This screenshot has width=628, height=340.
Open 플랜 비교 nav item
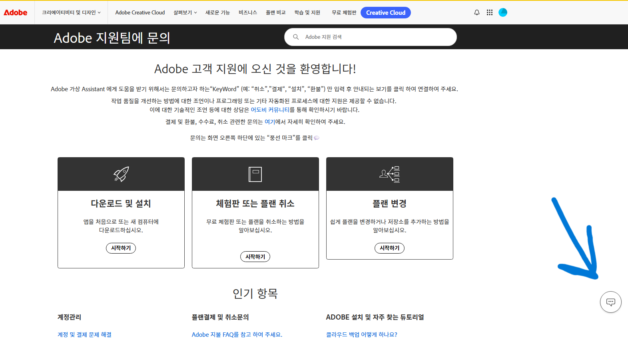tap(276, 12)
